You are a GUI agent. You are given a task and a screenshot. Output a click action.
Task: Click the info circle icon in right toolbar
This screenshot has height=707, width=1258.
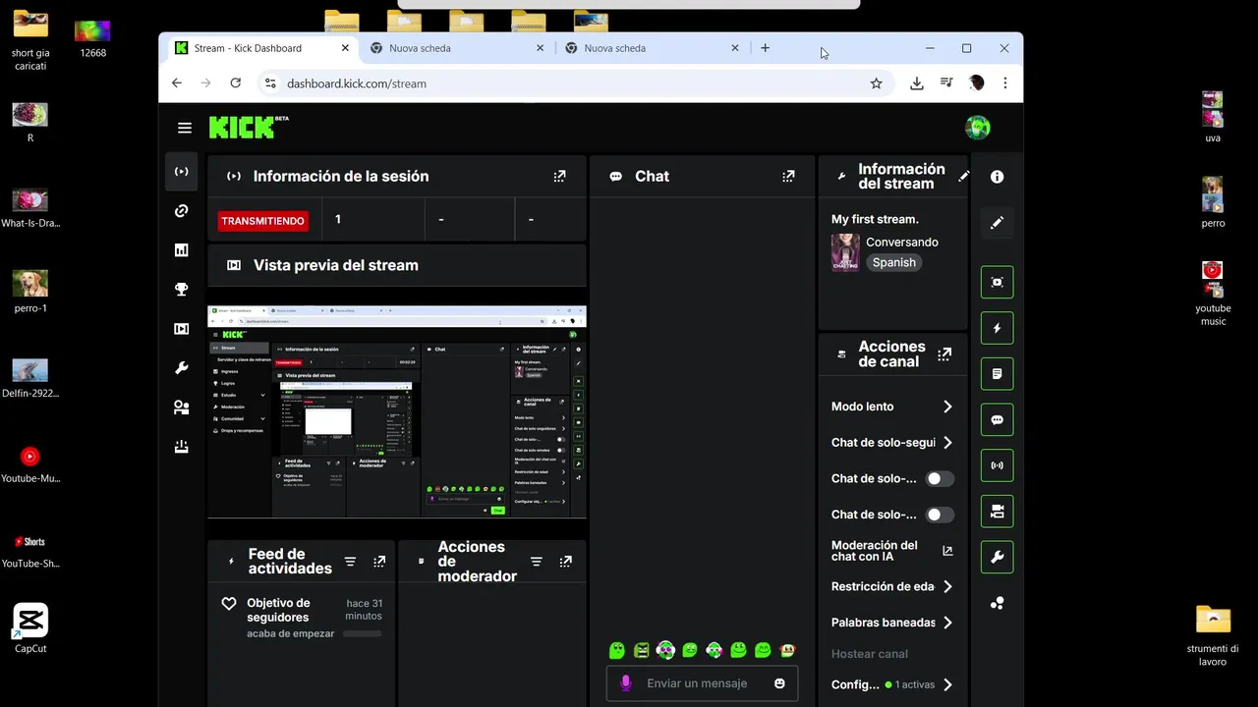point(997,177)
